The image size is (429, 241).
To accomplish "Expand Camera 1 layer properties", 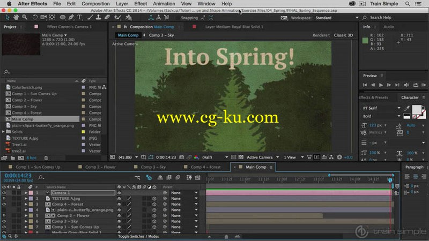I will click(26, 193).
